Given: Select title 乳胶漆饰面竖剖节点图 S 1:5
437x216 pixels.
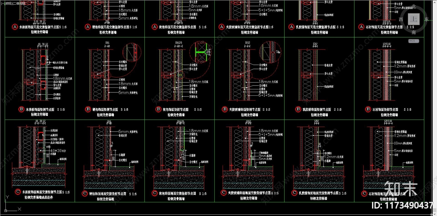Looking at the screenshot, I should 322,109.
